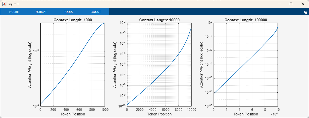Select the rightmost plot's 'Attention Weight' y-axis label

tap(202, 64)
